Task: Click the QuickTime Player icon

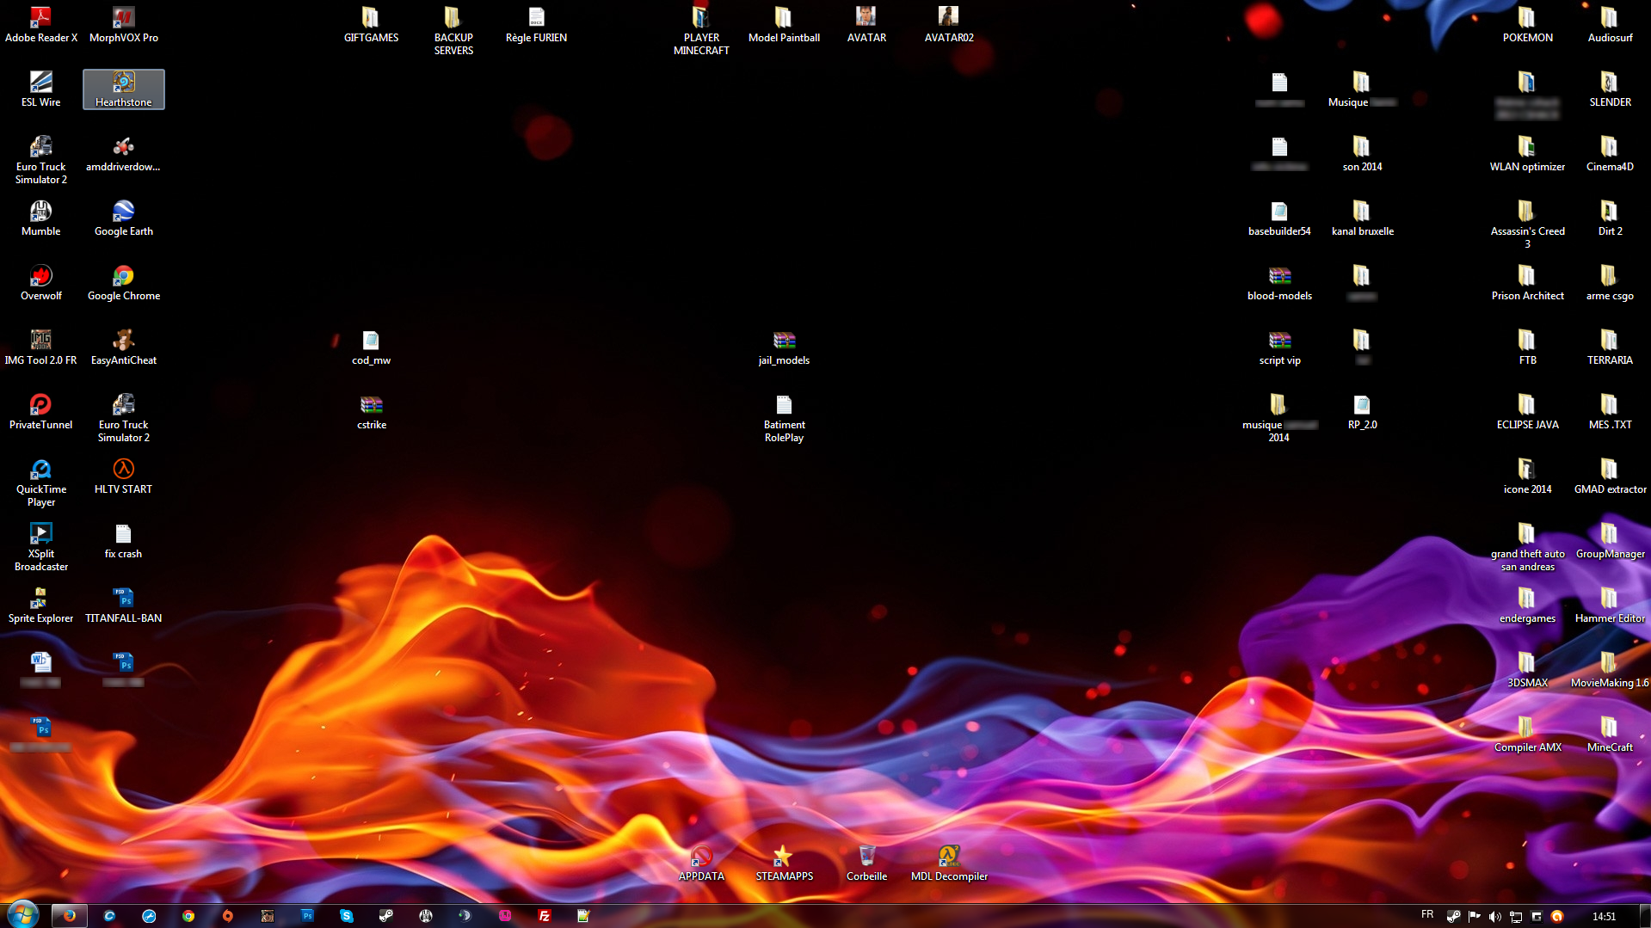Action: pyautogui.click(x=40, y=482)
